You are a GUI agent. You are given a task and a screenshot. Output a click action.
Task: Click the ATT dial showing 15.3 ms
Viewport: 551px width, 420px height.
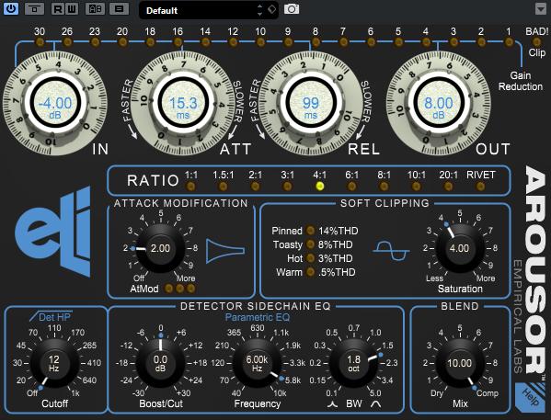point(183,103)
